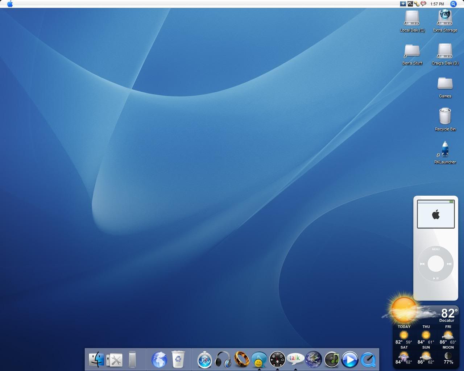
Task: Click next track on iPod click wheel
Action: point(449,264)
